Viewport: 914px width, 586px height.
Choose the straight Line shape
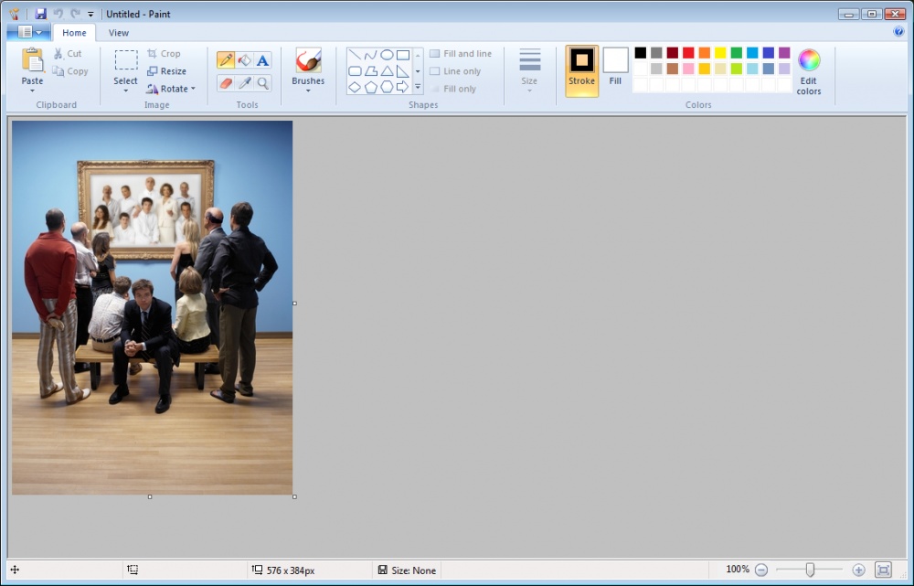pyautogui.click(x=355, y=56)
